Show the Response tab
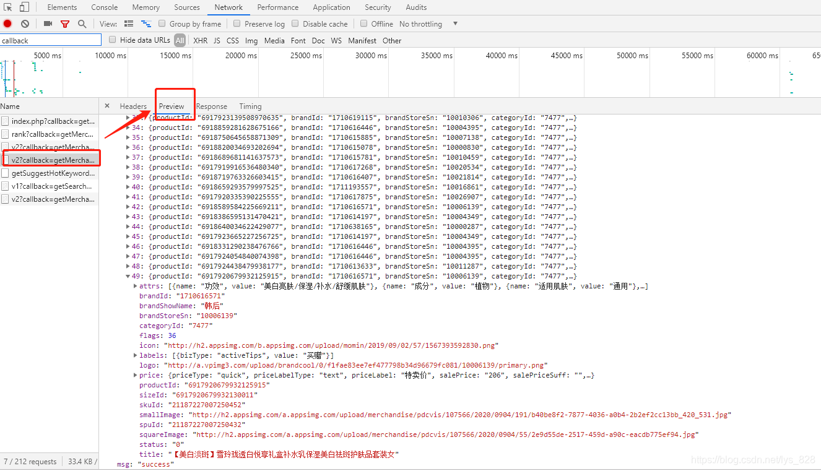This screenshot has height=471, width=821. point(212,106)
